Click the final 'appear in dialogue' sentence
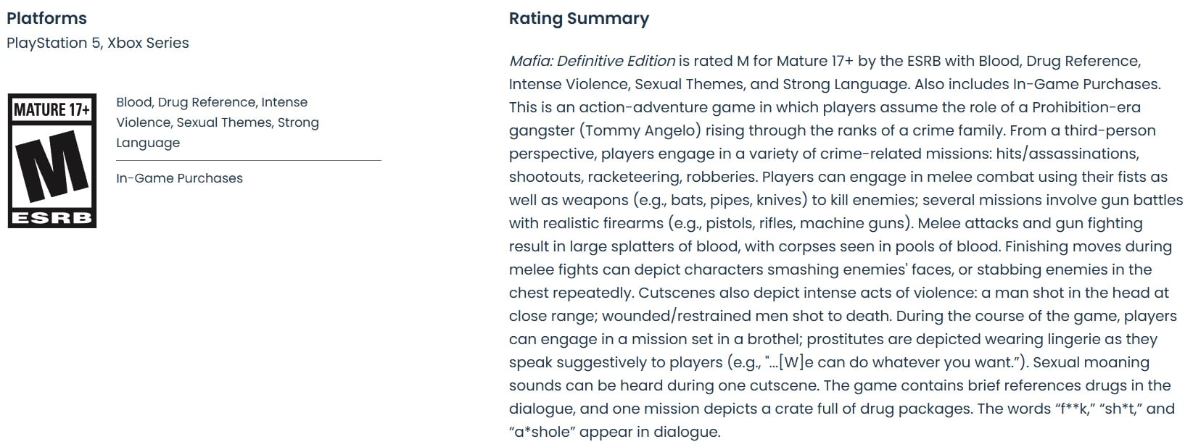This screenshot has height=447, width=1193. point(615,432)
